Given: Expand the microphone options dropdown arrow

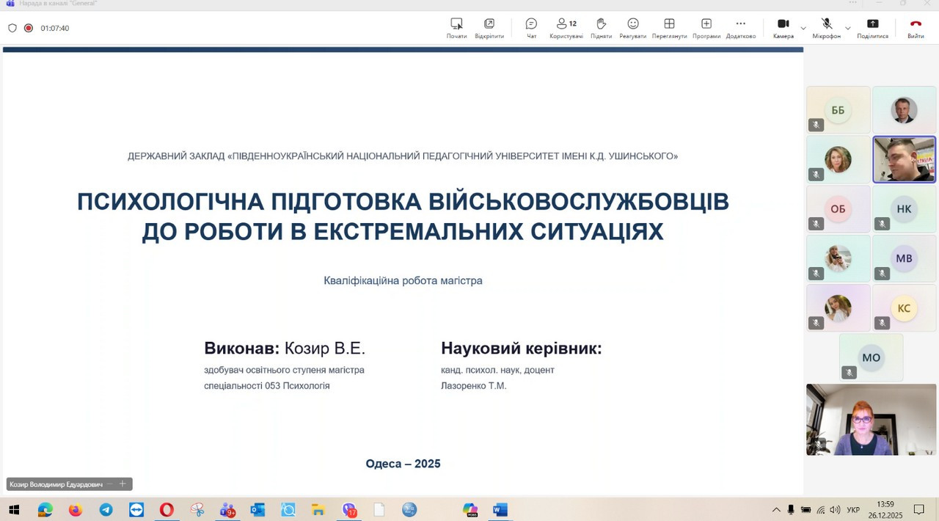Looking at the screenshot, I should click(847, 29).
